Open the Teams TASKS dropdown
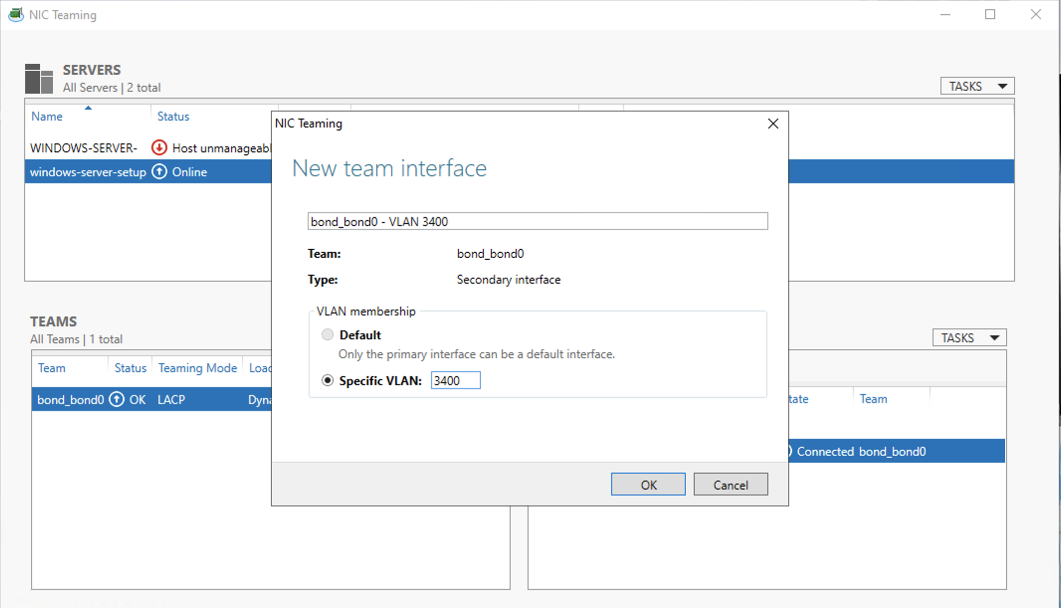Image resolution: width=1061 pixels, height=608 pixels. point(969,338)
